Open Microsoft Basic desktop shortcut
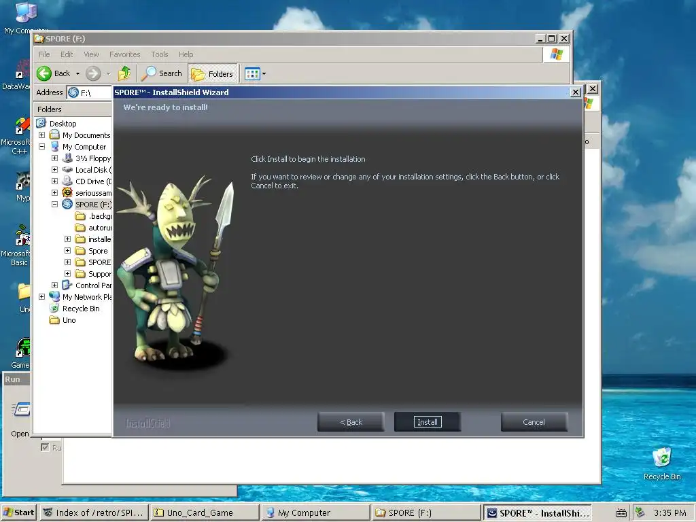 coord(16,246)
